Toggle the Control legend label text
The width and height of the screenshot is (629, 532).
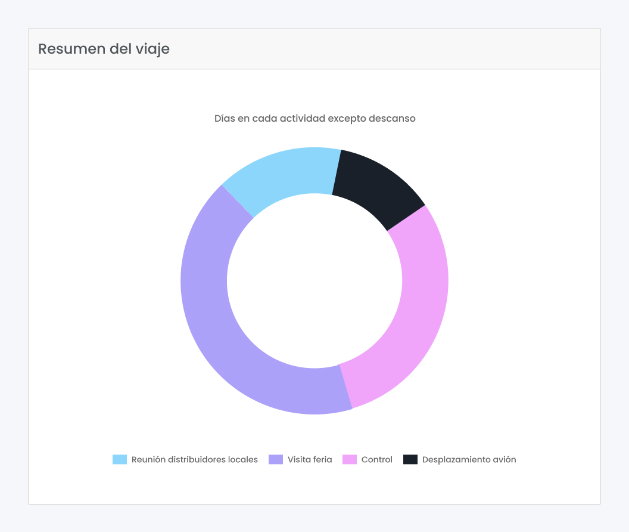(x=377, y=460)
